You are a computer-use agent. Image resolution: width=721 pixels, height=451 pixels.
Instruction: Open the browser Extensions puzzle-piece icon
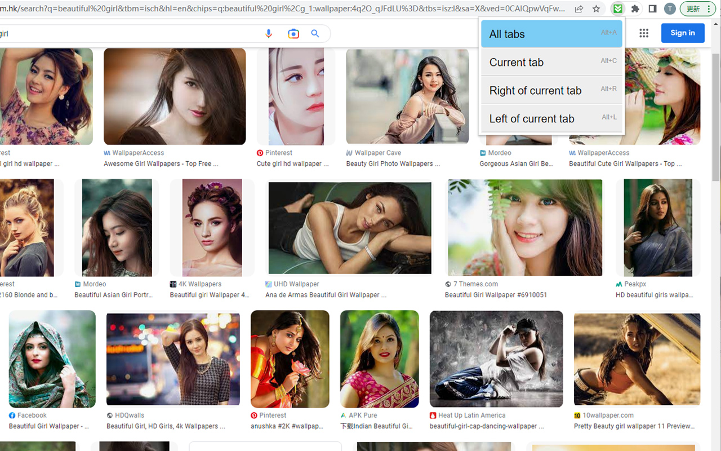pyautogui.click(x=634, y=9)
